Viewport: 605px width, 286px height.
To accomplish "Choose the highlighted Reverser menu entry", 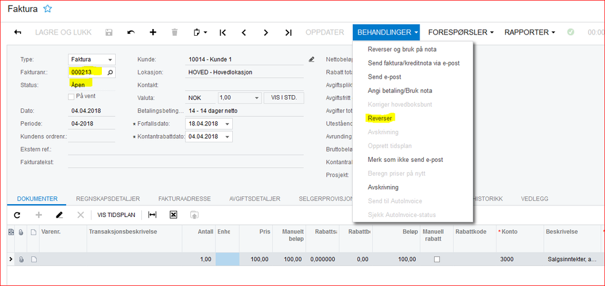I will click(x=379, y=118).
